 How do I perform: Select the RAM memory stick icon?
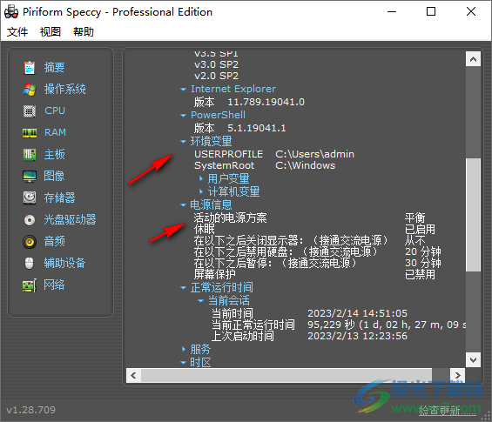point(30,133)
